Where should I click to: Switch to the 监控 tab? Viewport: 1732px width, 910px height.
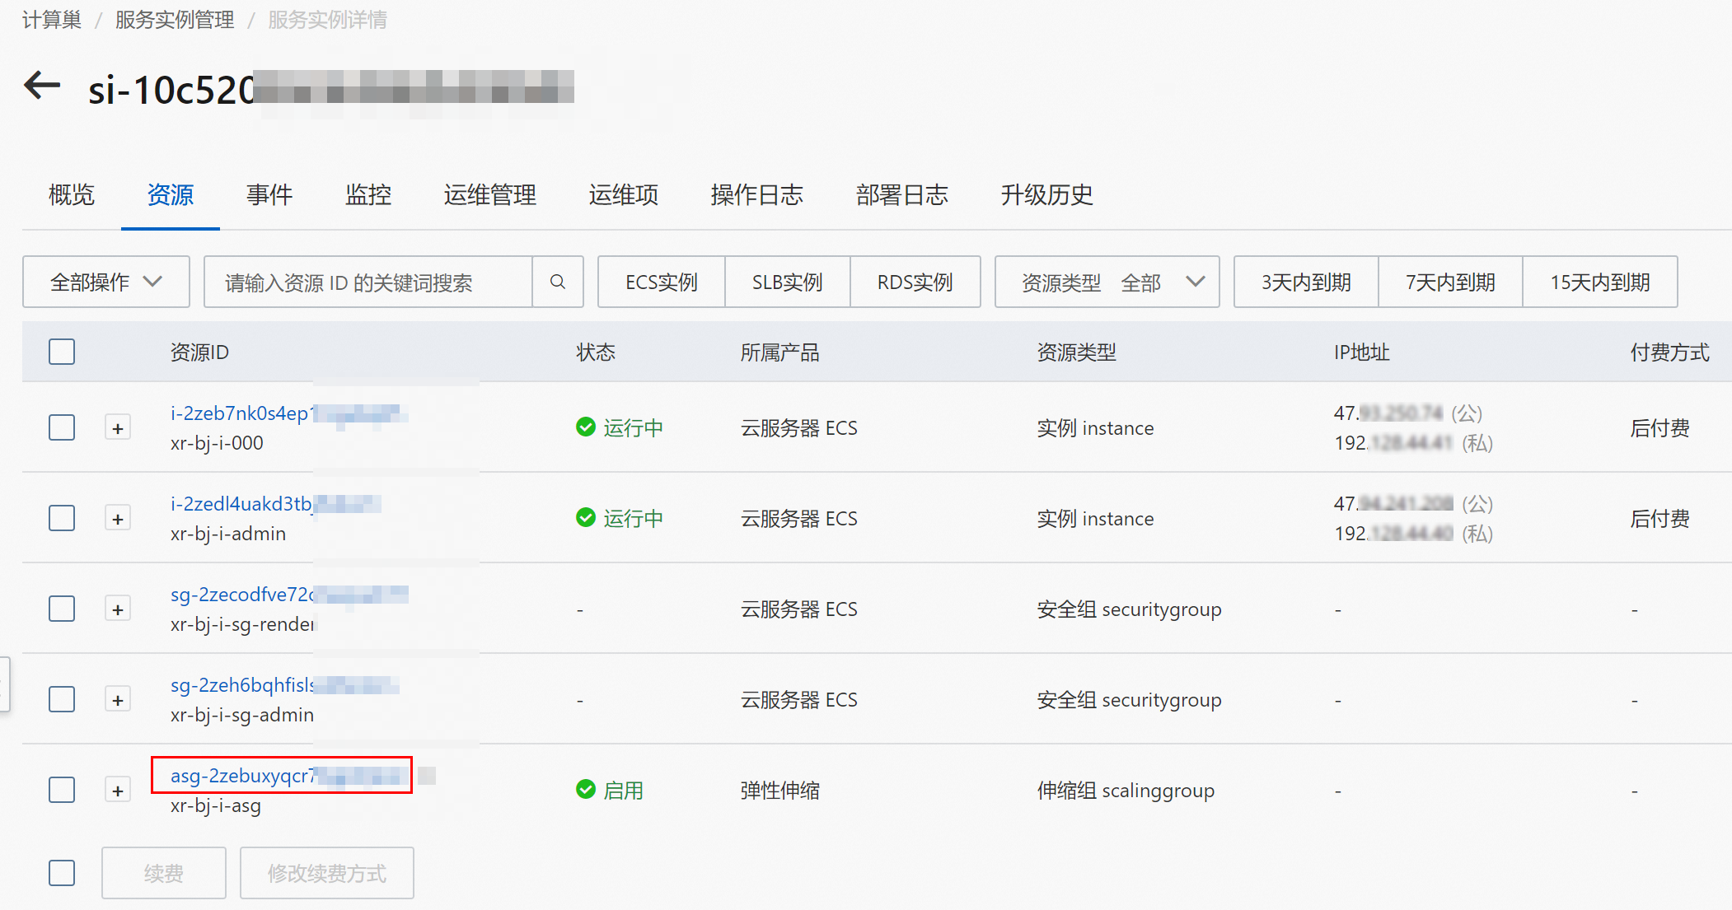(368, 195)
